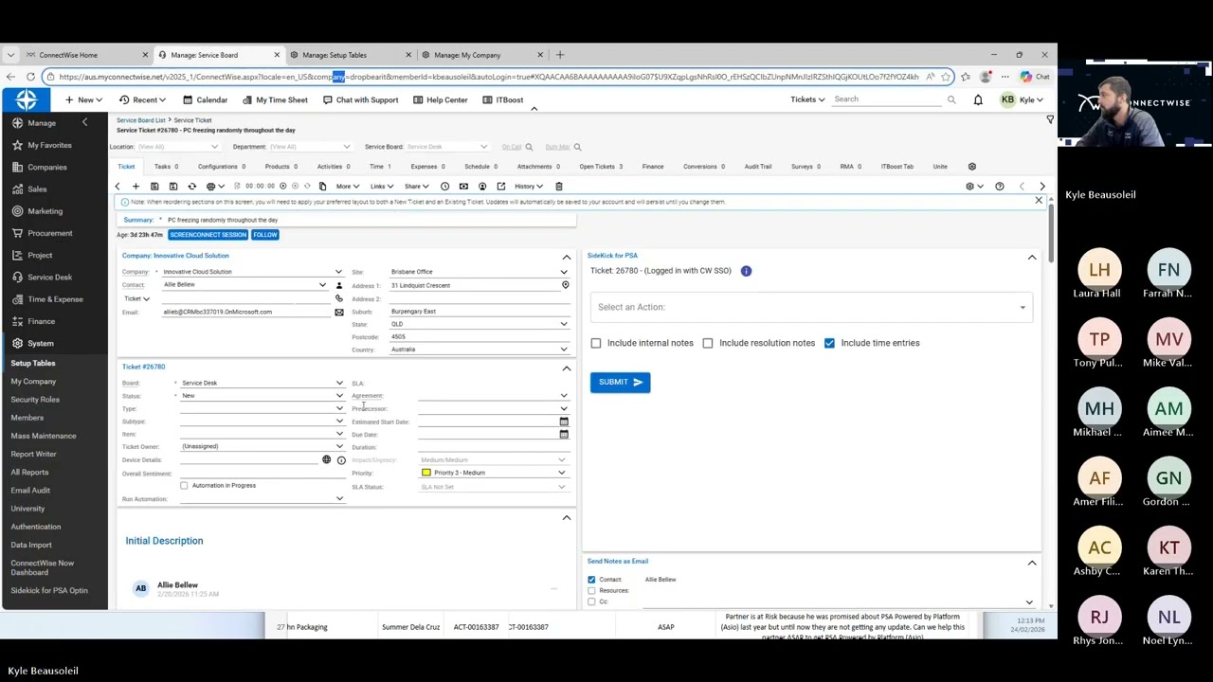This screenshot has width=1213, height=682.
Task: Collapse the left navigation sidebar arrow
Action: pos(84,122)
